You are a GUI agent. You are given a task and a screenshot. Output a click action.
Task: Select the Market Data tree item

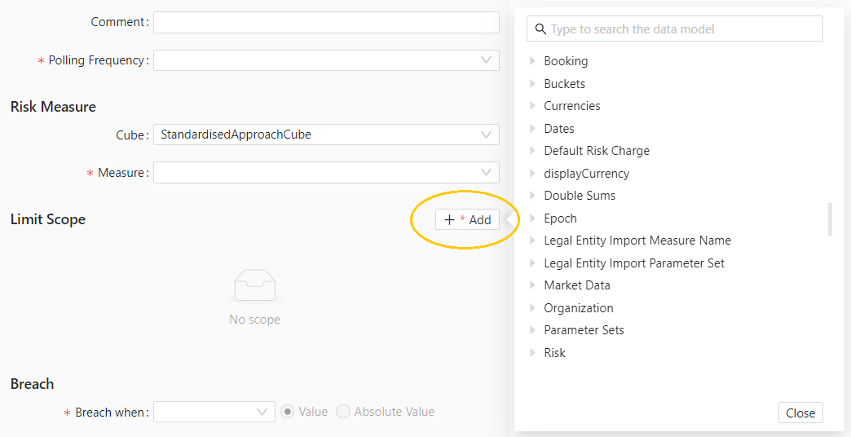(576, 285)
